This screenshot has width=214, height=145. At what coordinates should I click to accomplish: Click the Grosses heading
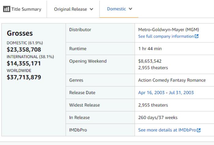click(20, 33)
